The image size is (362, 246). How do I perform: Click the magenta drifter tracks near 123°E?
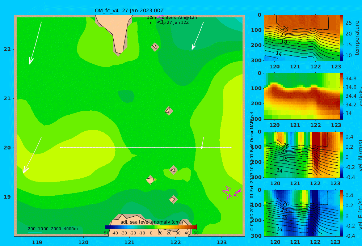(x=232, y=192)
